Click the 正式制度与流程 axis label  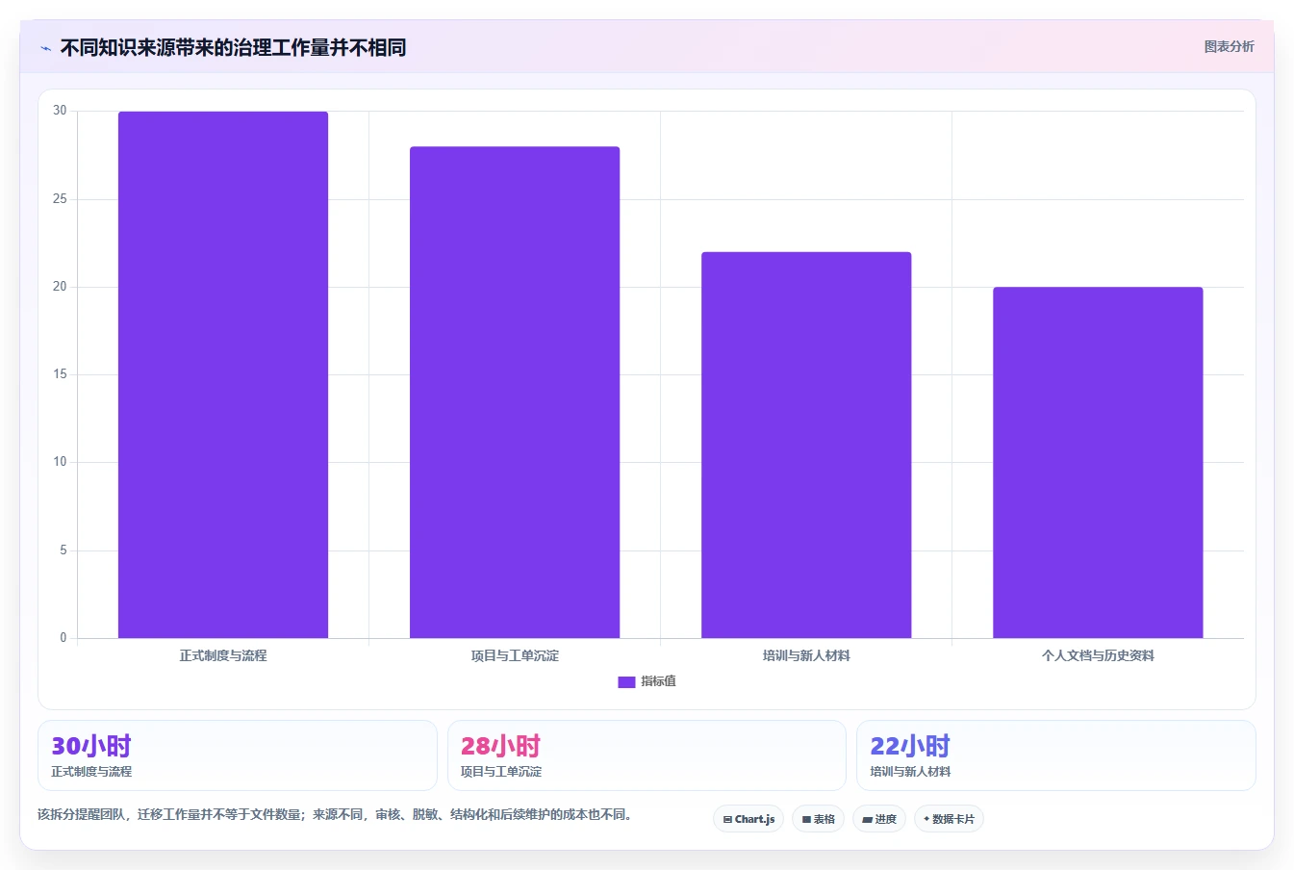(x=223, y=655)
